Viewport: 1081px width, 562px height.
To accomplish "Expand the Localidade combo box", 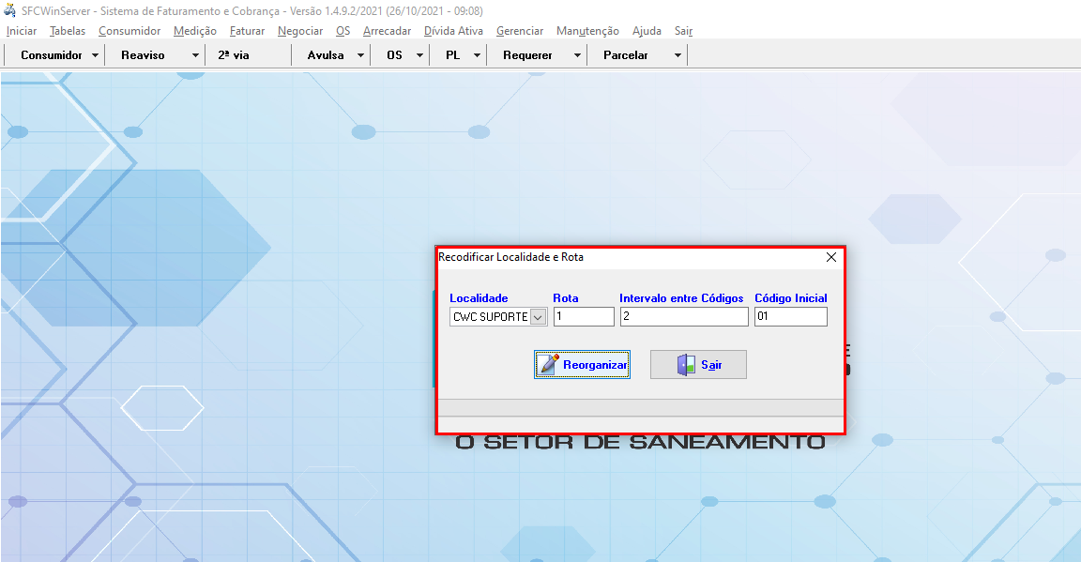I will click(538, 317).
